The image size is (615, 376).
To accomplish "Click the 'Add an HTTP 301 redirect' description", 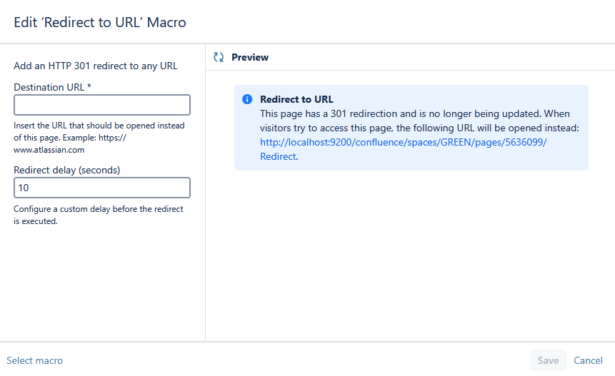I will pos(96,66).
